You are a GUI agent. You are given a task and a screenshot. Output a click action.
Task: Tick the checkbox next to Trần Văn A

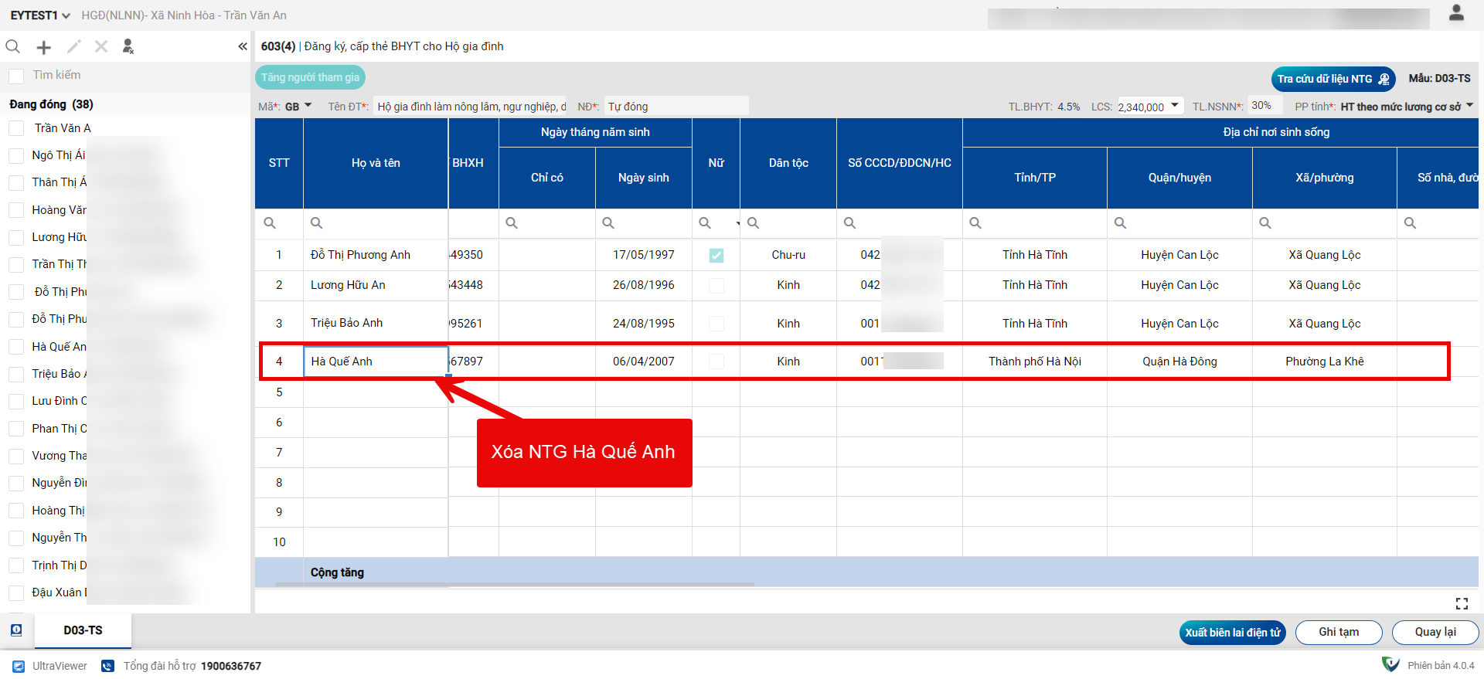click(16, 128)
